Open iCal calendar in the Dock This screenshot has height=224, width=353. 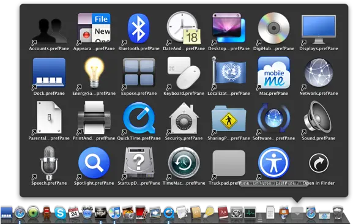click(x=73, y=212)
